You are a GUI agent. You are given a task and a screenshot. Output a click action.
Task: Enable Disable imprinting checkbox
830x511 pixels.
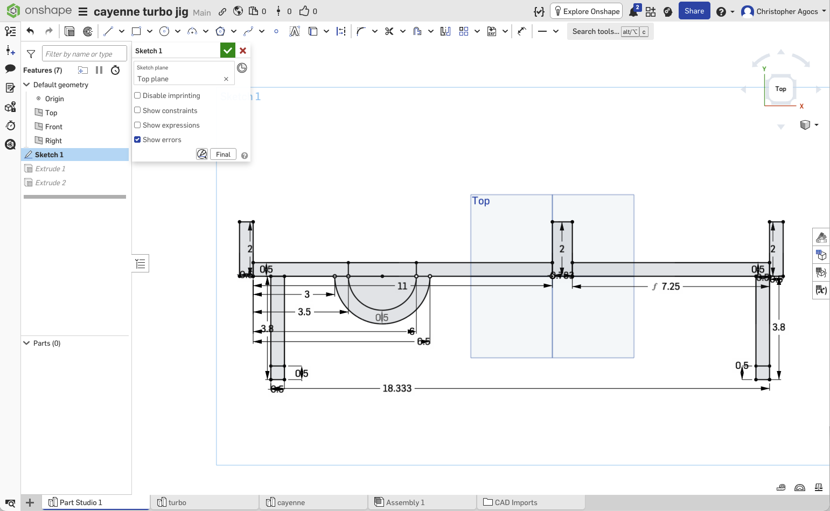coord(137,95)
